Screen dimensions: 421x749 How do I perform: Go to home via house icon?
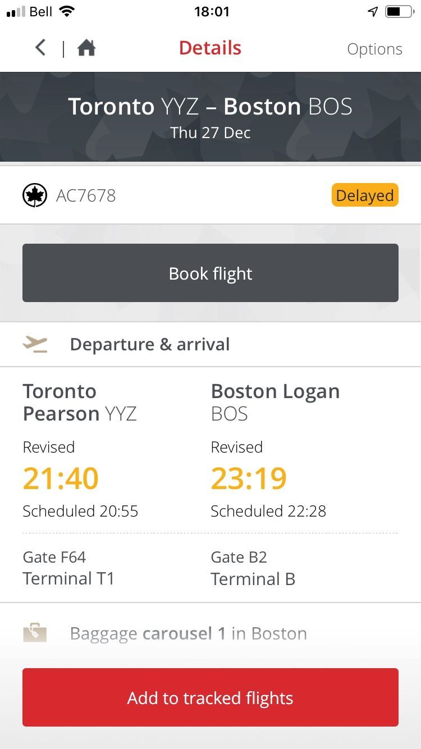click(x=86, y=48)
